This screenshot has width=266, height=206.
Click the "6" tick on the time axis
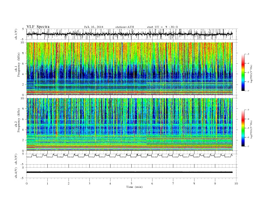(152, 183)
